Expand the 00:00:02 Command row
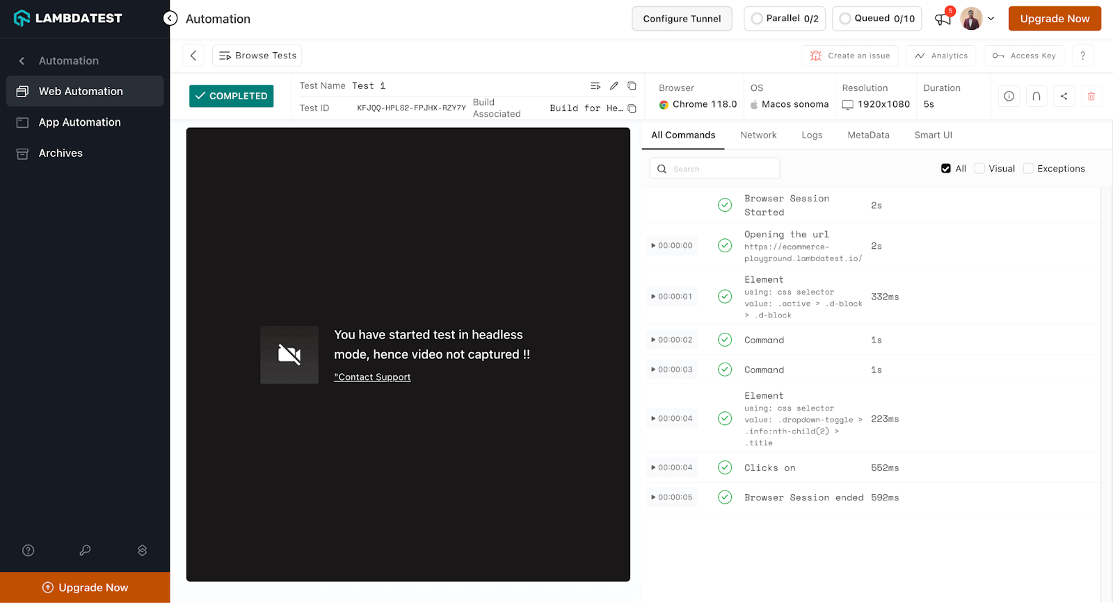The width and height of the screenshot is (1113, 603). (x=672, y=340)
